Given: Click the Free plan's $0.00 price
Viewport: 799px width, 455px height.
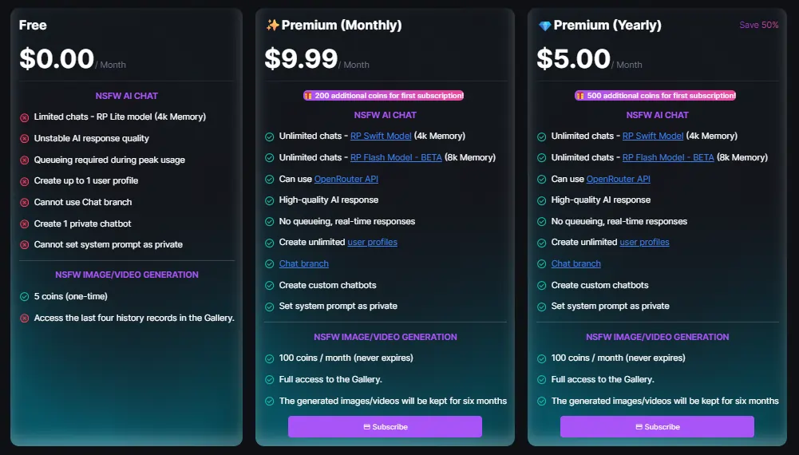Looking at the screenshot, I should (57, 59).
